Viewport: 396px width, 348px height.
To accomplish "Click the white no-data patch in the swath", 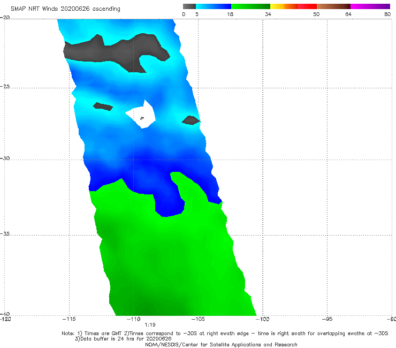I will tap(142, 115).
